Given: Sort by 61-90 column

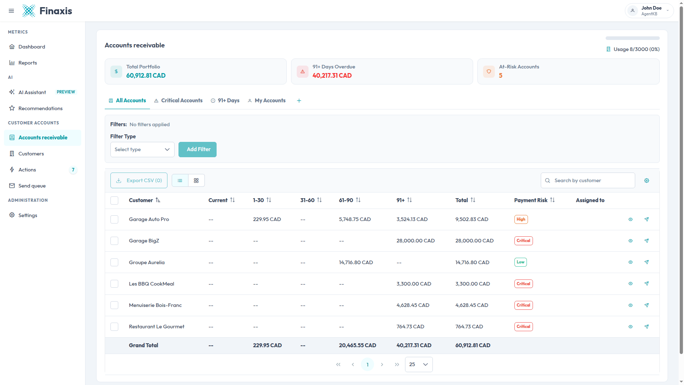Looking at the screenshot, I should tap(350, 200).
